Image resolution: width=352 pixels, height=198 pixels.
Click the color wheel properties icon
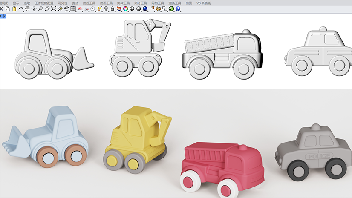point(125,9)
